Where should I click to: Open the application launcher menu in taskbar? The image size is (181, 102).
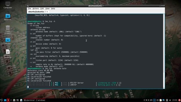1,100
